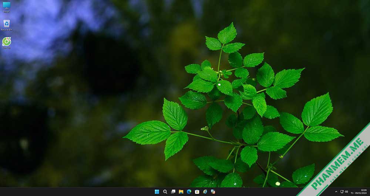This screenshot has width=370, height=196.
Task: Launch Internet Explorer from the taskbar
Action: click(205, 192)
